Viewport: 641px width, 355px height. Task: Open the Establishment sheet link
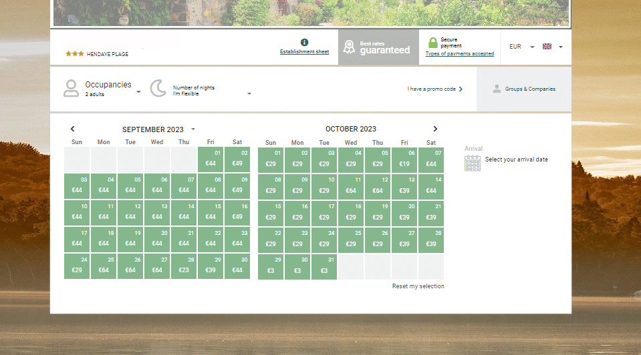point(304,52)
